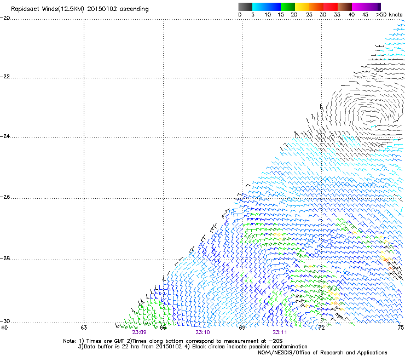Screen dimensions: 405x356
Task: Click the gray 0-5 knots swatch
Action: (245, 7)
